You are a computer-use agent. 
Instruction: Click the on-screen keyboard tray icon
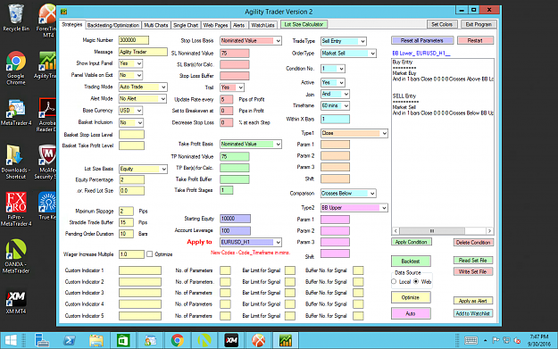tap(471, 340)
